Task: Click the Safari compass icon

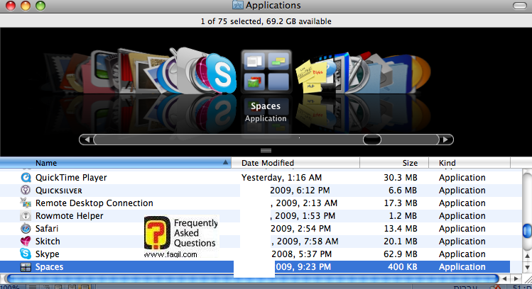Action: point(26,228)
